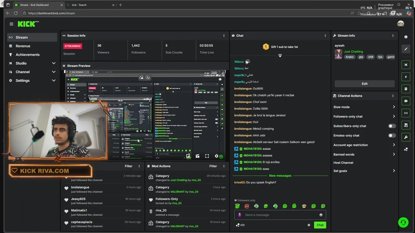The width and height of the screenshot is (415, 233).
Task: Open Filter in Mod Actions panel
Action: [213, 166]
